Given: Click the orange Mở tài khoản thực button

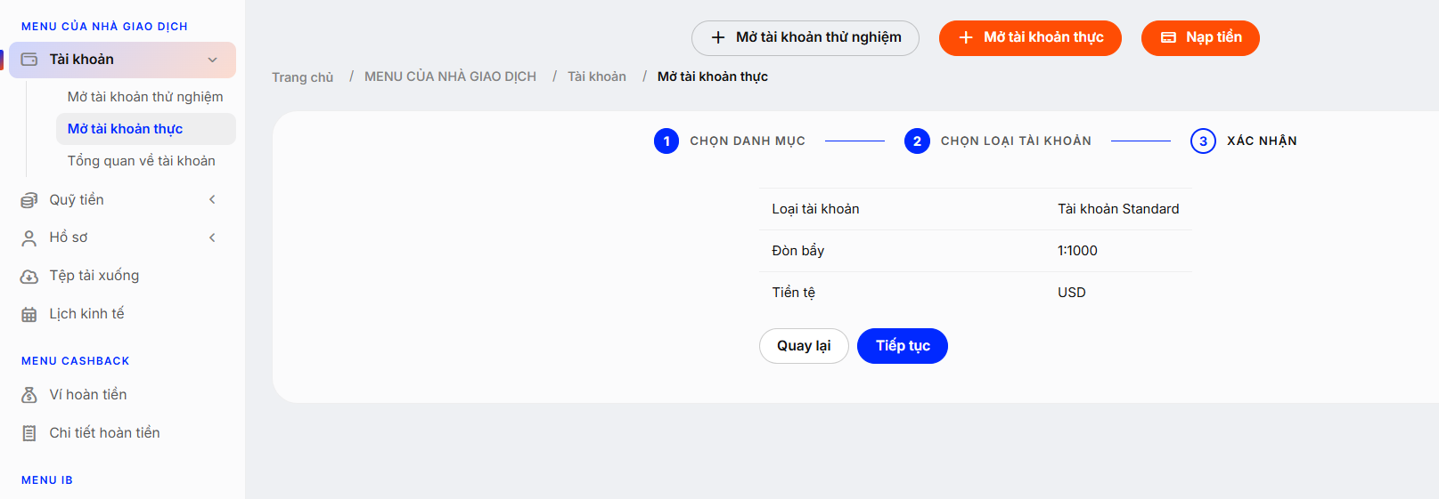Looking at the screenshot, I should pyautogui.click(x=1030, y=38).
